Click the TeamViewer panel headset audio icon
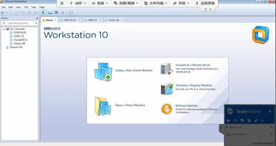 click(x=235, y=121)
